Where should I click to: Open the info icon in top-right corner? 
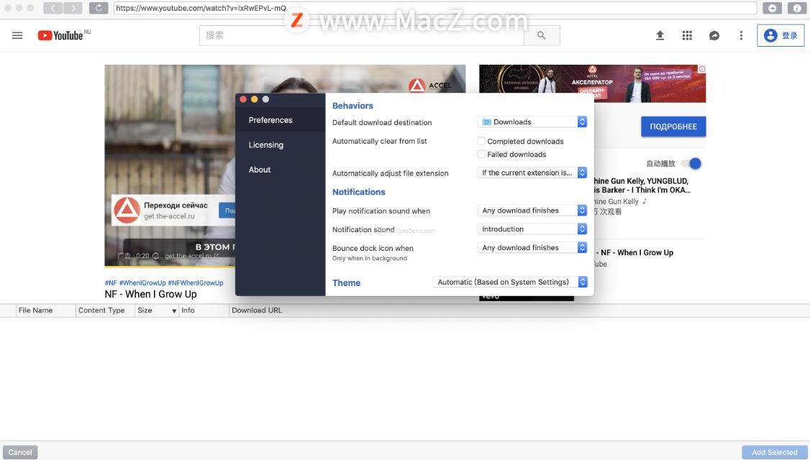click(797, 8)
